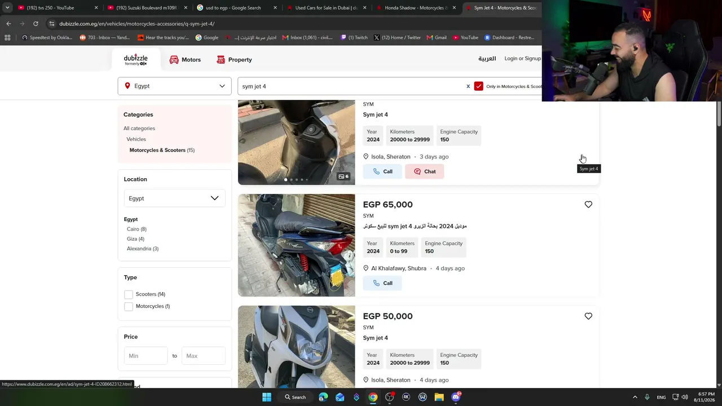Check the Scooters (14) type filter
This screenshot has width=722, height=406.
[129, 294]
